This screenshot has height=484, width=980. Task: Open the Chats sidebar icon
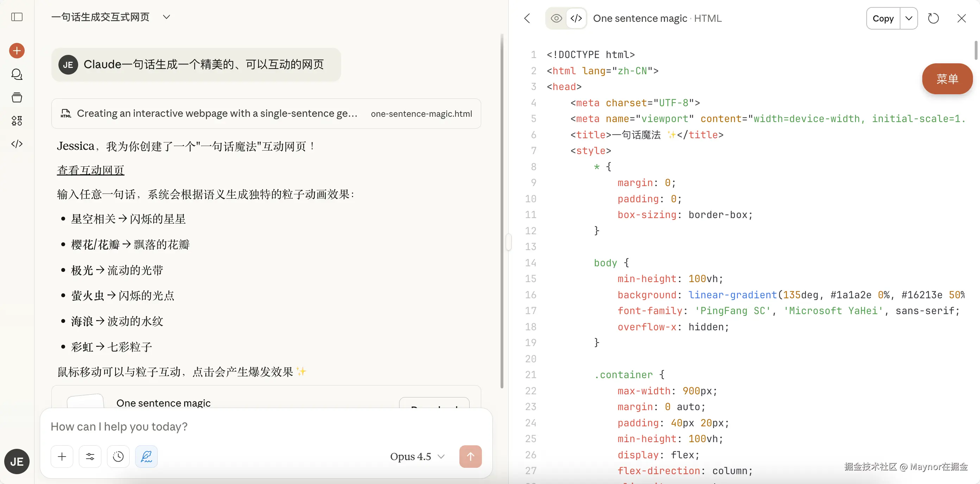coord(17,74)
